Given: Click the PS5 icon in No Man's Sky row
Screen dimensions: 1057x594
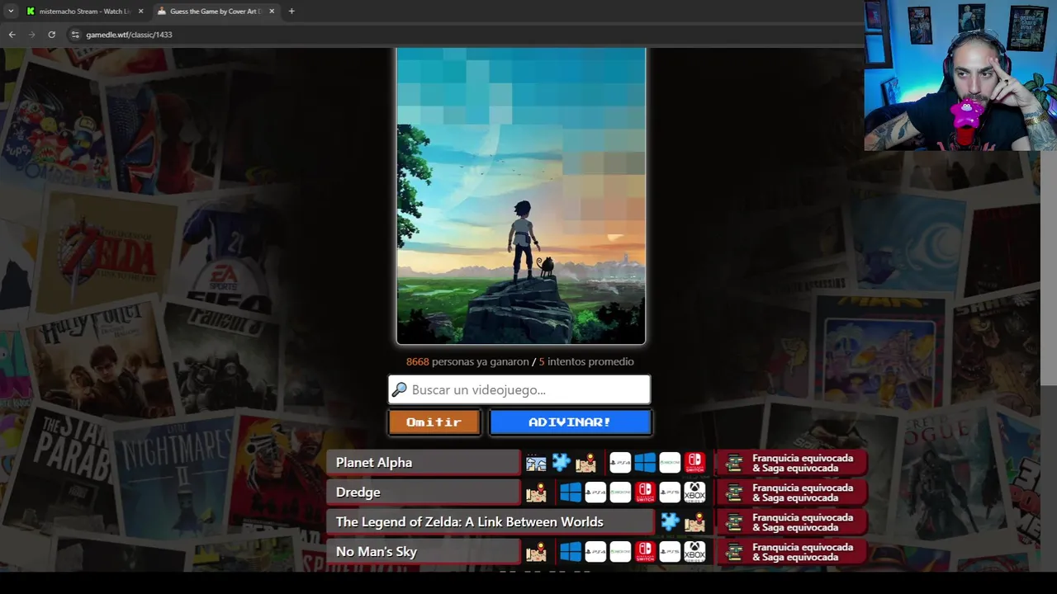Looking at the screenshot, I should [670, 552].
